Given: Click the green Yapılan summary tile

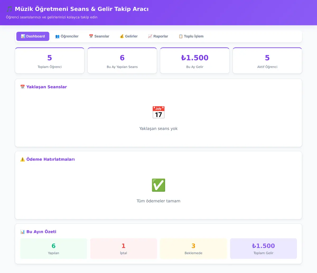Looking at the screenshot, I should click(54, 249).
